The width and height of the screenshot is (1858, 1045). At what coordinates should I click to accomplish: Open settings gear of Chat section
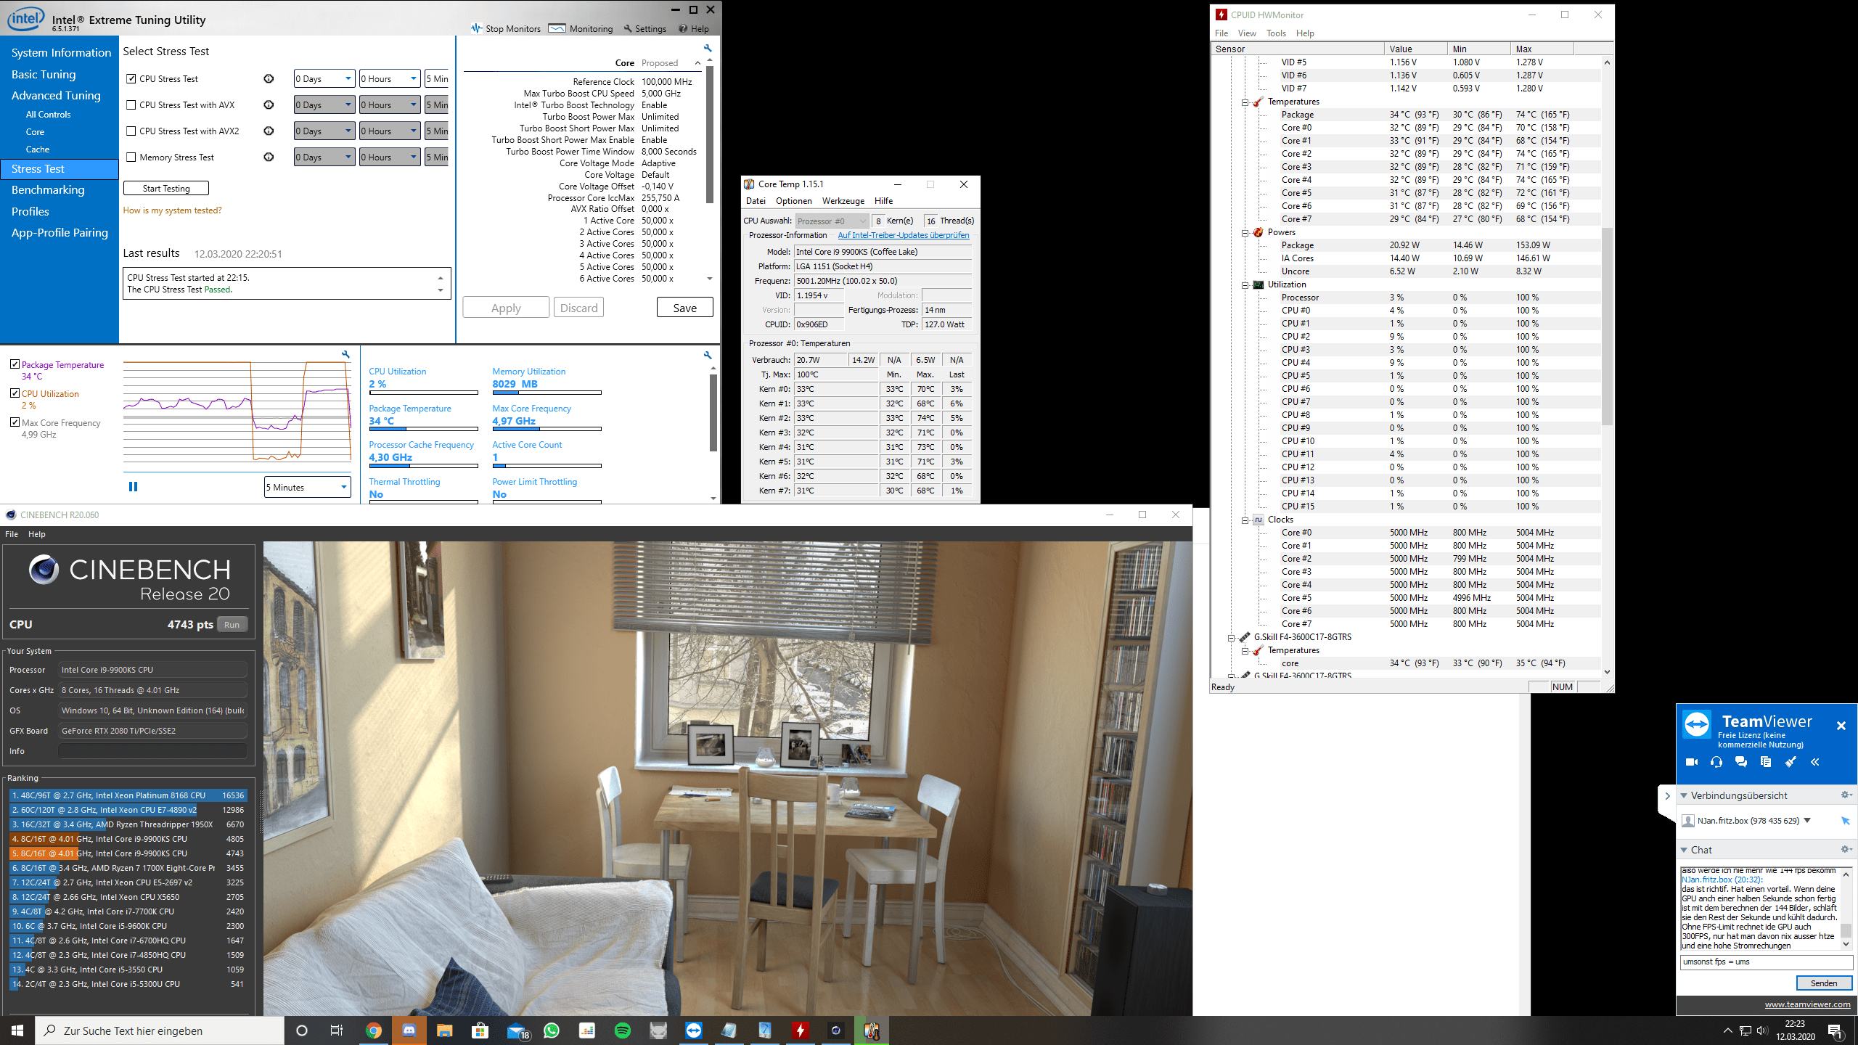tap(1846, 849)
